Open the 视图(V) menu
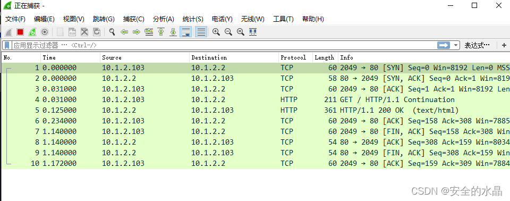Image resolution: width=510 pixels, height=201 pixels. tap(73, 19)
